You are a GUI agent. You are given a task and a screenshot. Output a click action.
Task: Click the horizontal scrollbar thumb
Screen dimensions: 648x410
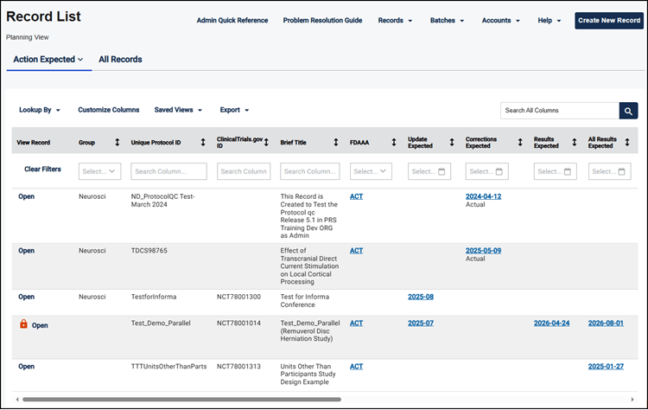[x=181, y=400]
